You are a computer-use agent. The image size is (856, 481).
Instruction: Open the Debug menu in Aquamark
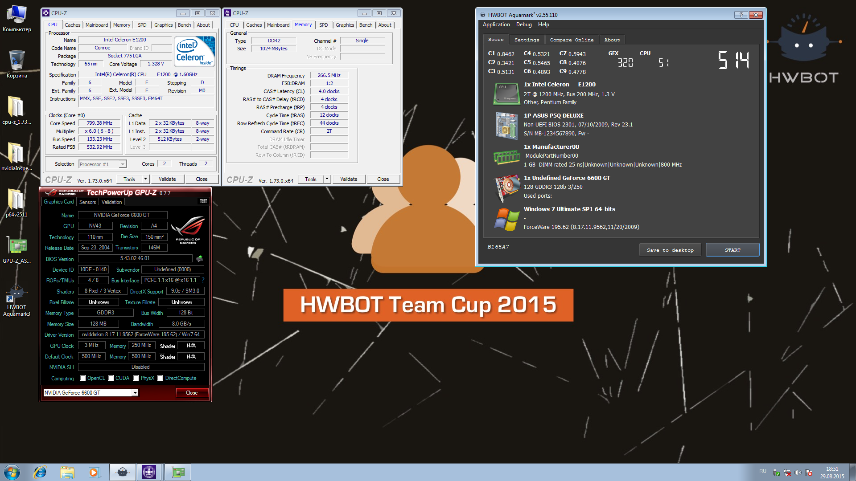click(524, 24)
